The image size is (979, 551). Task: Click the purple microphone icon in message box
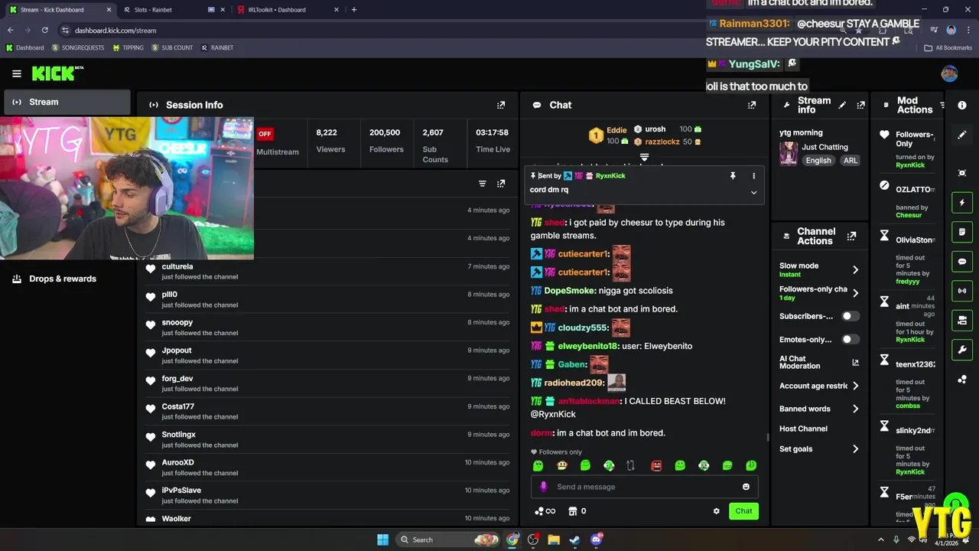[543, 487]
